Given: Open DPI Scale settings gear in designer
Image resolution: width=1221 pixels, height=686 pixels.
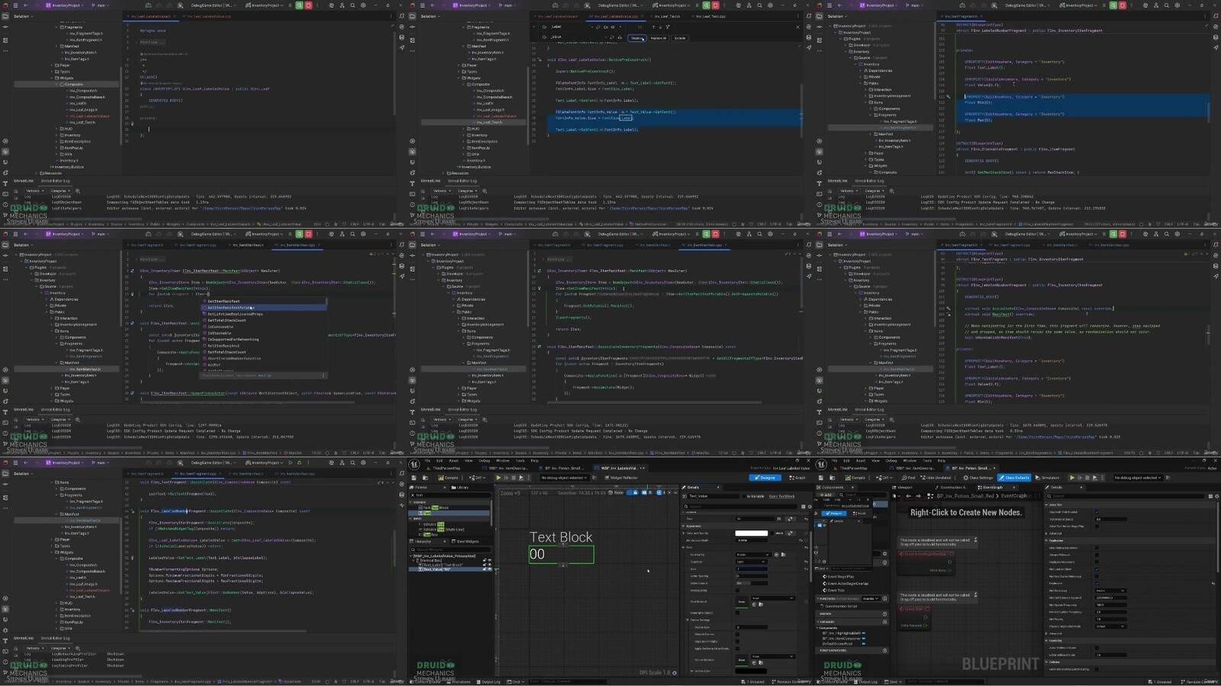Looking at the screenshot, I should 674,673.
